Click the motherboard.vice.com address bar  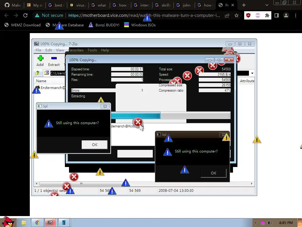[x=144, y=15]
